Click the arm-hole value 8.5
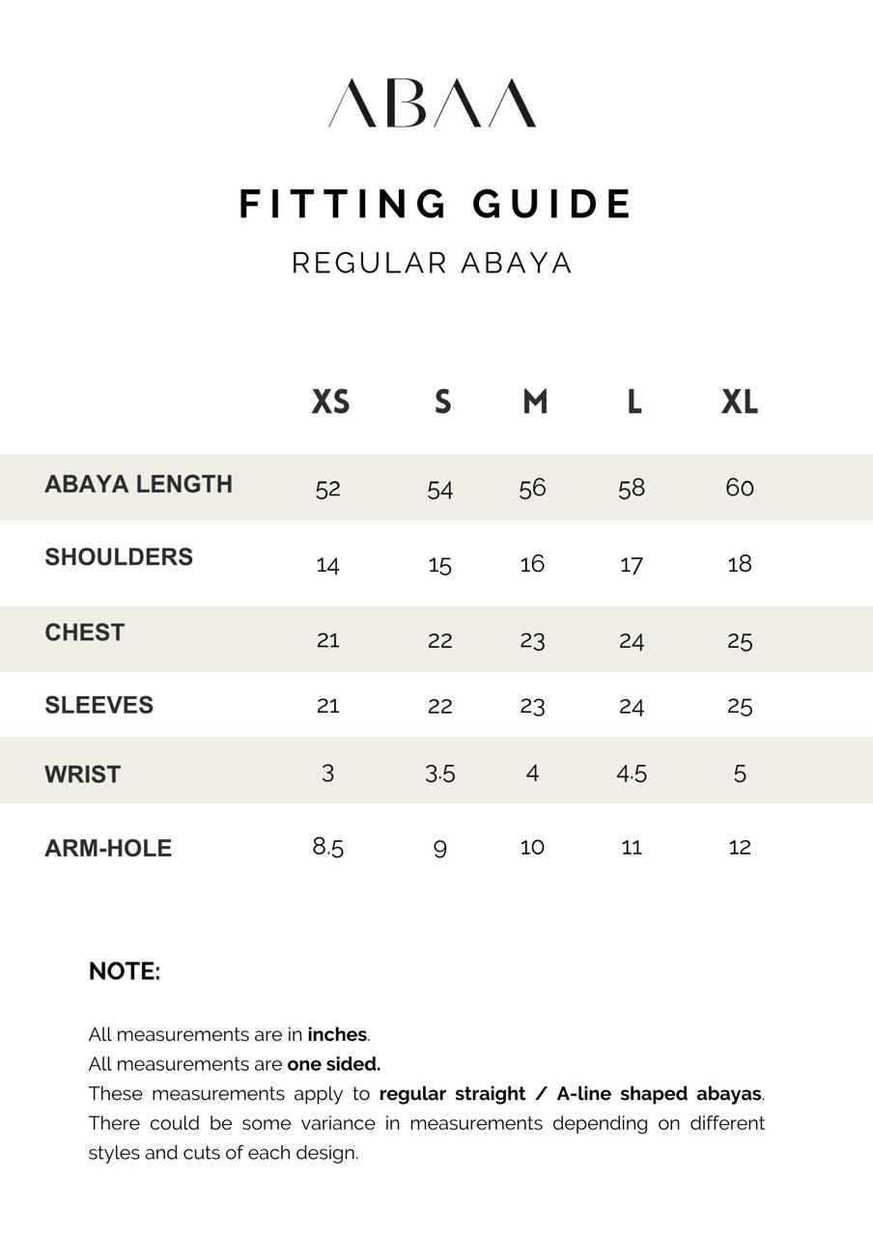The height and width of the screenshot is (1236, 873). point(328,847)
